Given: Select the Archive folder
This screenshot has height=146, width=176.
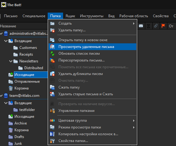Looking at the screenshot, I should pos(21,123).
